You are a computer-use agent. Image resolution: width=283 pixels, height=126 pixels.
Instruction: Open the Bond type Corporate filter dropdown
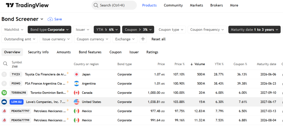pyautogui.click(x=49, y=30)
